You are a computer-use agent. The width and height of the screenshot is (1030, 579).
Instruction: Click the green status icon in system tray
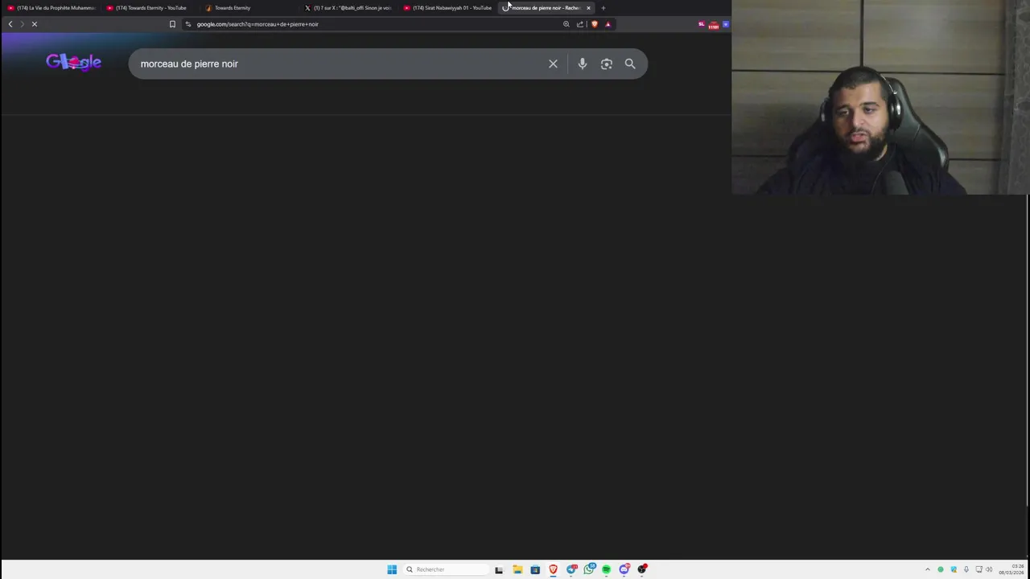tap(940, 569)
